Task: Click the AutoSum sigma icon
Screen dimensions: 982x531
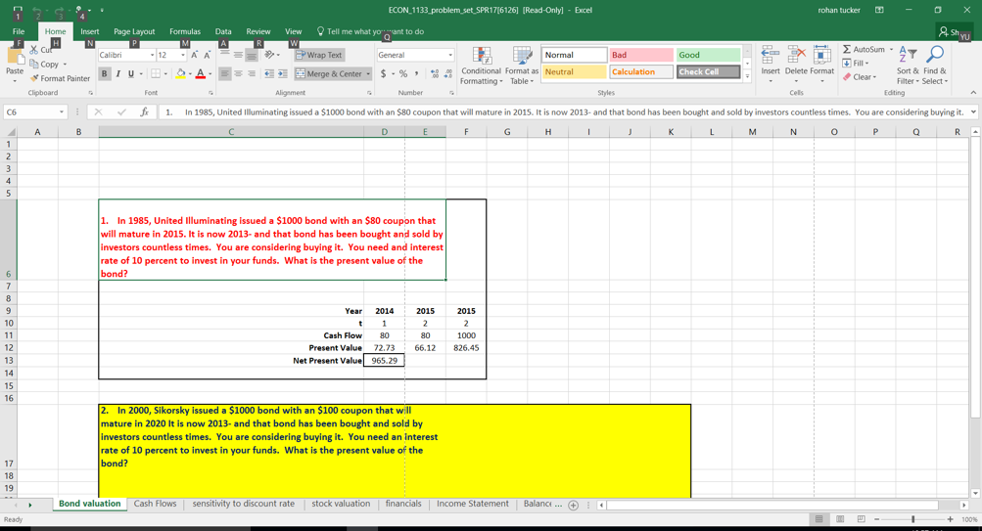Action: [847, 50]
